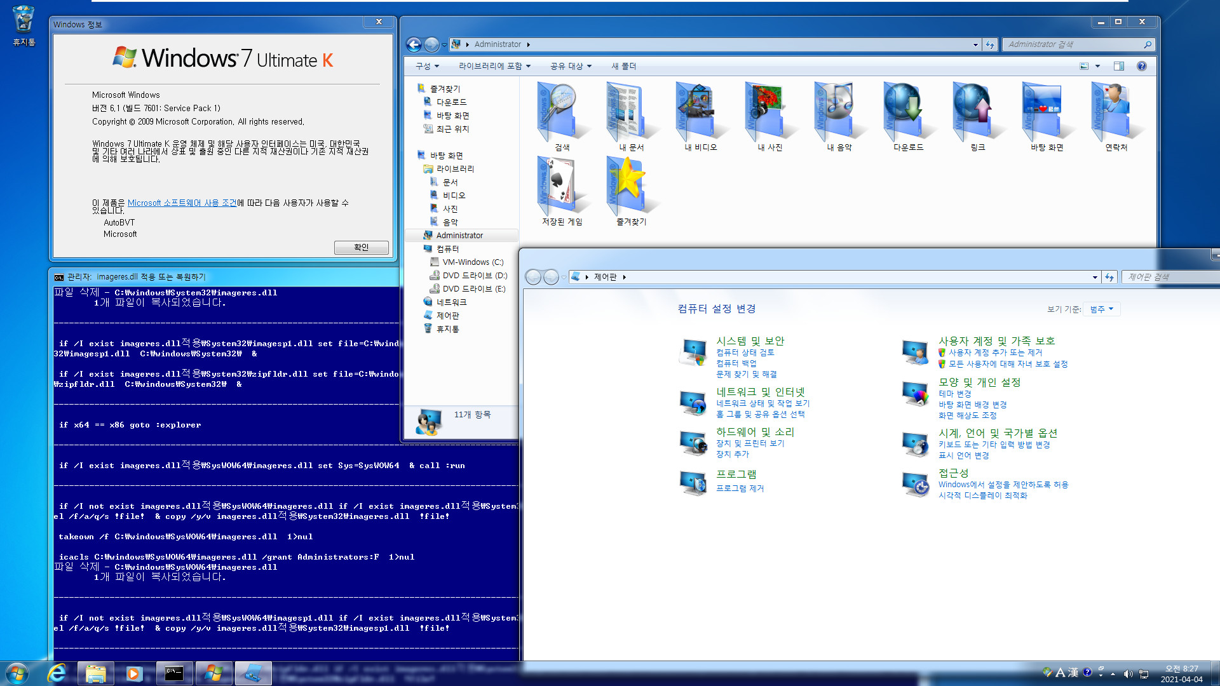
Task: Click the Explorer back arrow button
Action: click(x=414, y=44)
